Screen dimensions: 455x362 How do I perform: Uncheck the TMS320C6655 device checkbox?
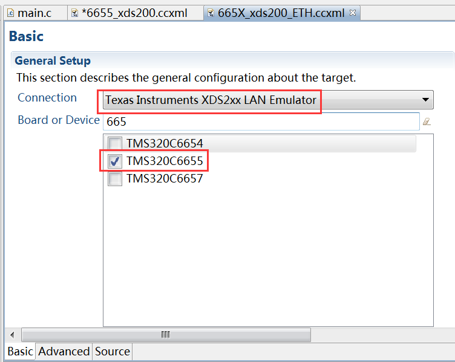tap(115, 161)
